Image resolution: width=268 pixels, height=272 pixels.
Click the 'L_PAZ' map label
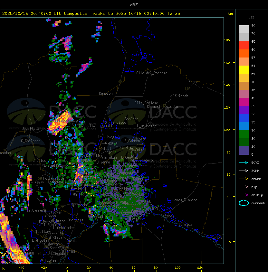pos(217,237)
